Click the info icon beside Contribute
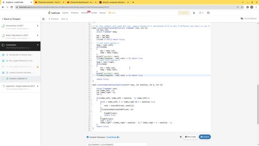The width and height of the screenshot is (259, 146). [x=118, y=137]
